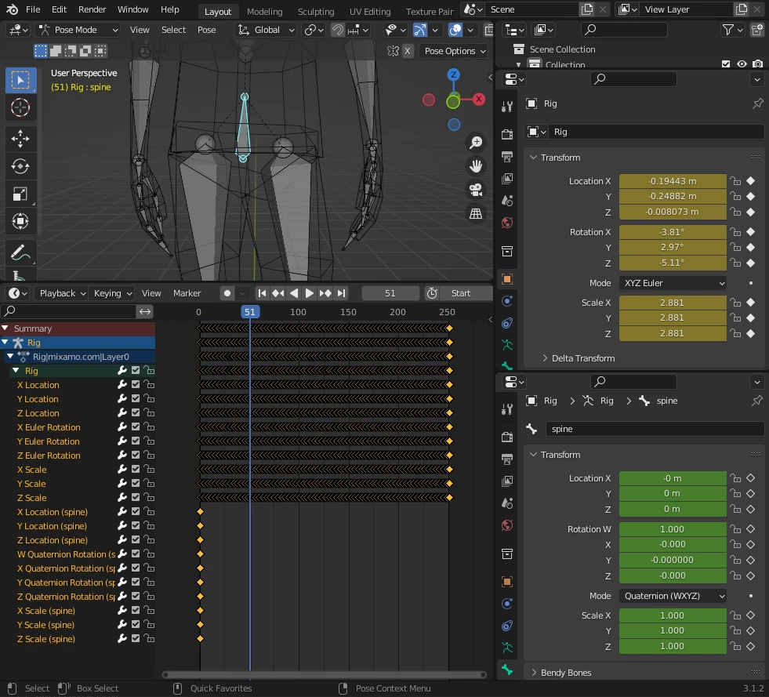Select the Select Box tool

point(20,81)
